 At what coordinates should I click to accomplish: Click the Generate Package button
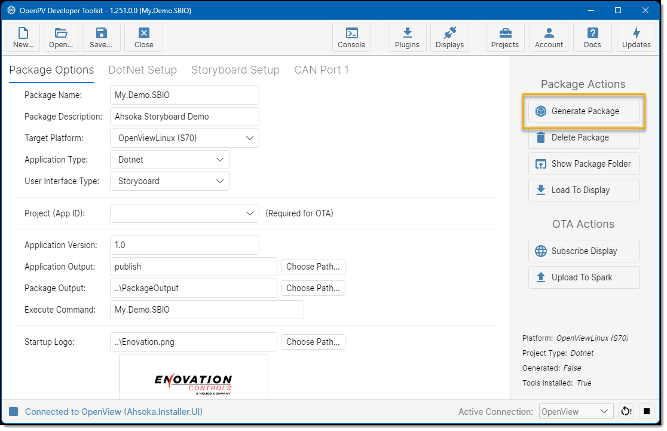coord(584,111)
